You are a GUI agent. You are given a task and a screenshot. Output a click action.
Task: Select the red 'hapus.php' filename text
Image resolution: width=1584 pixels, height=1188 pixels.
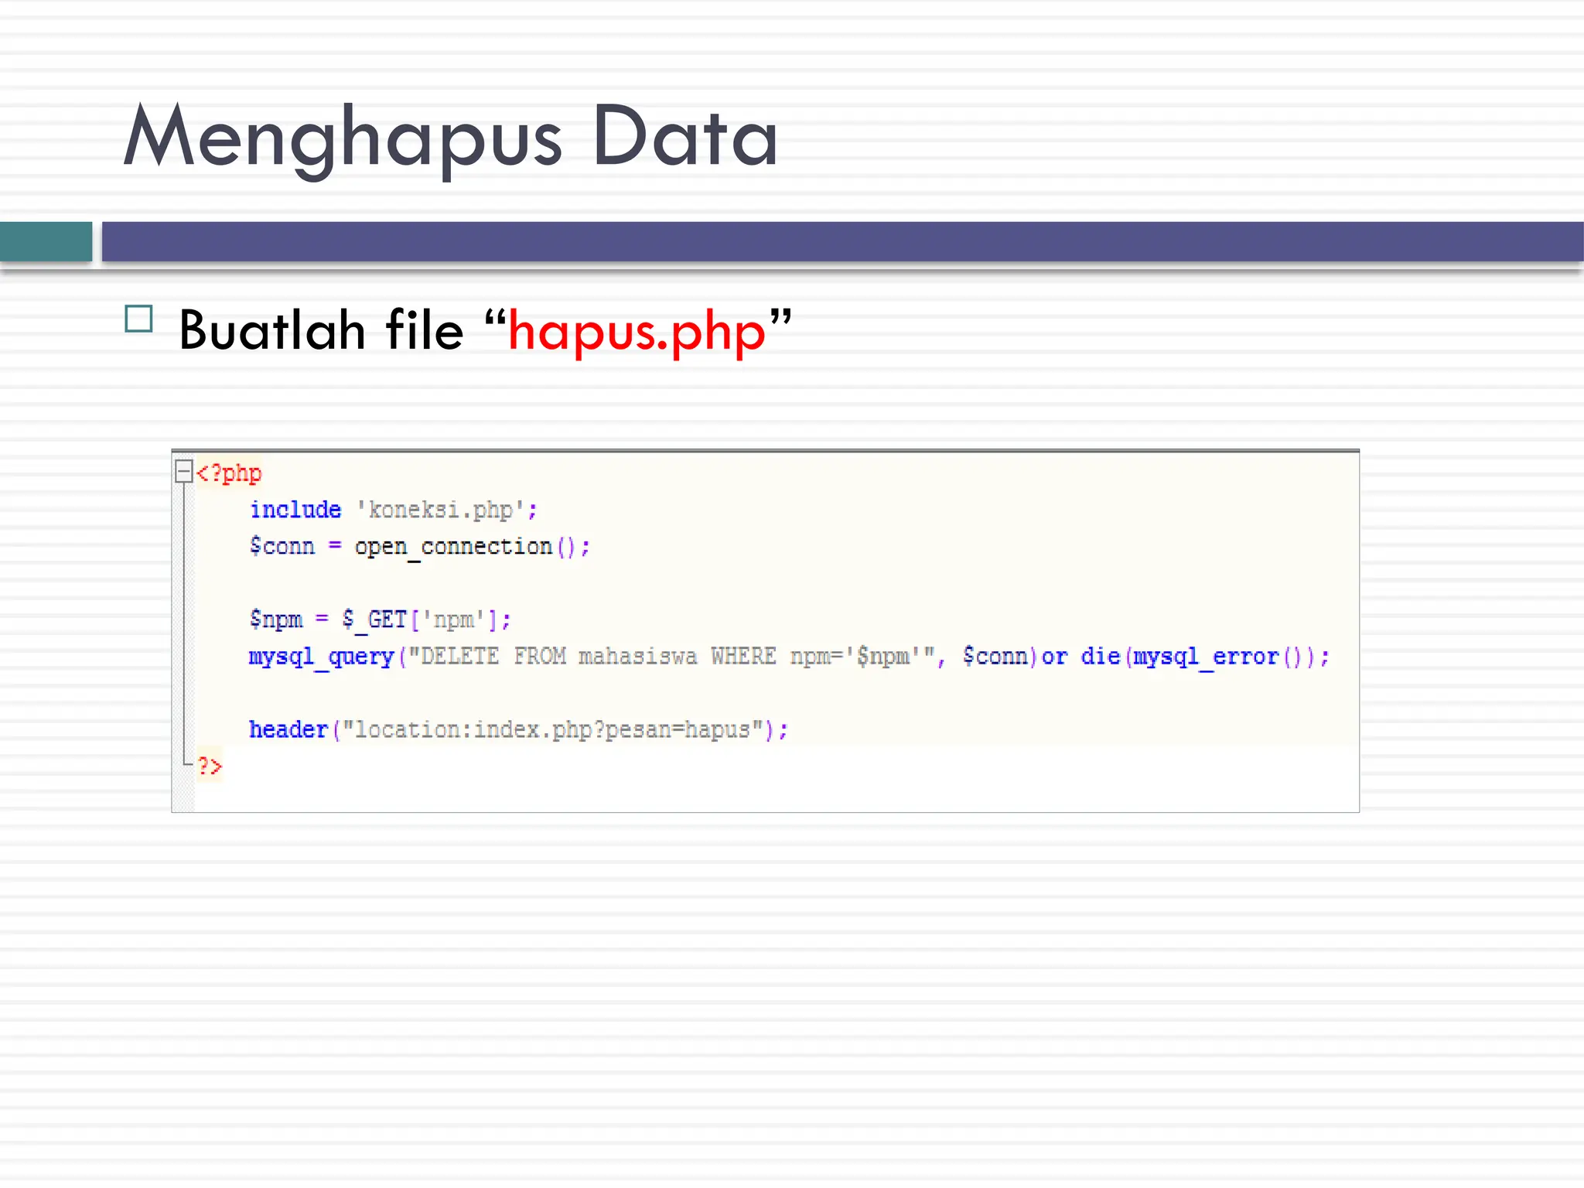tap(637, 332)
